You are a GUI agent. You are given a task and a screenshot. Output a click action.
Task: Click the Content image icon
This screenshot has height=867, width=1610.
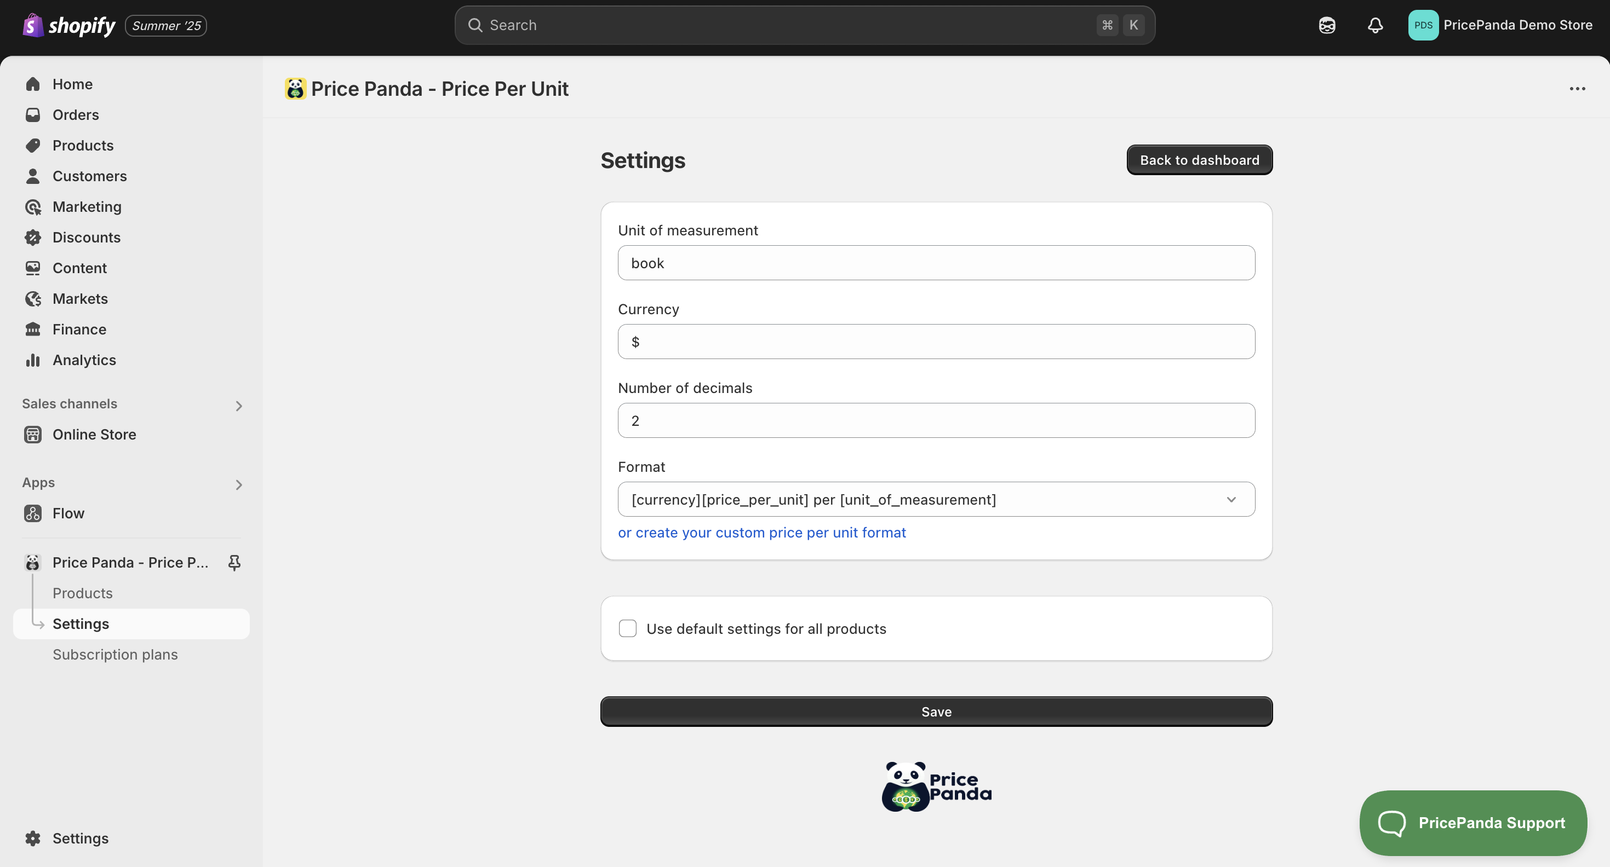(x=33, y=268)
